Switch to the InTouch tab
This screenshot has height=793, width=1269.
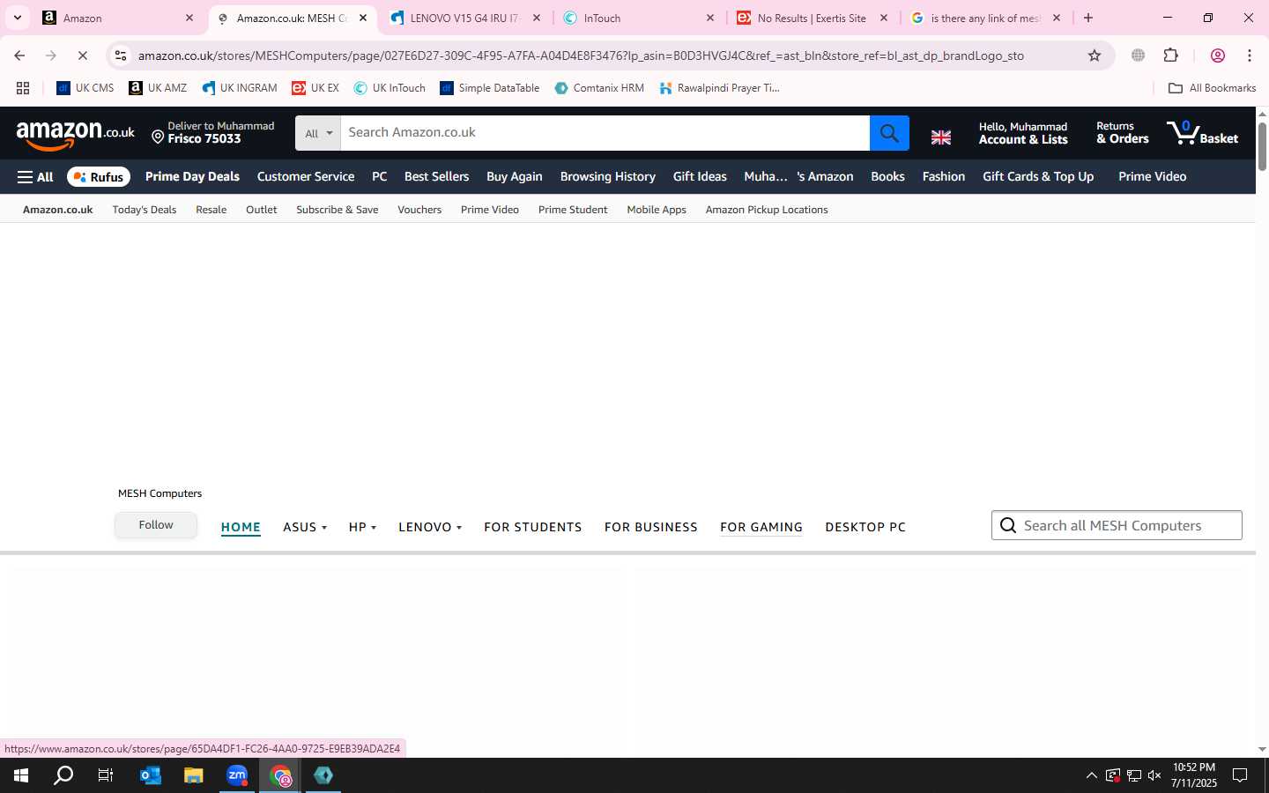point(639,18)
